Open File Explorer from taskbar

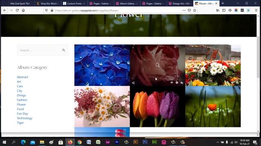point(42,142)
